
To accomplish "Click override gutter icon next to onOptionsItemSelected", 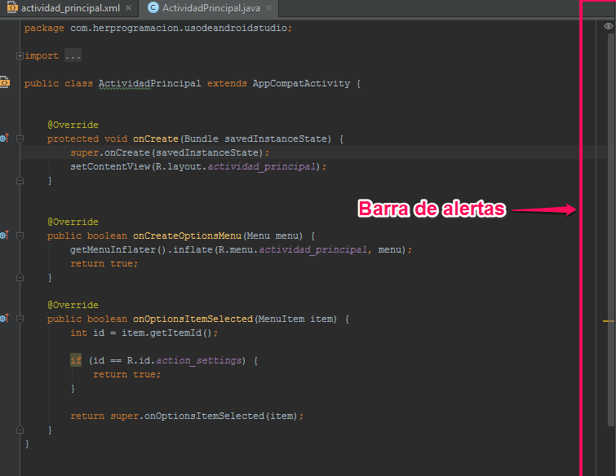I will tap(5, 318).
